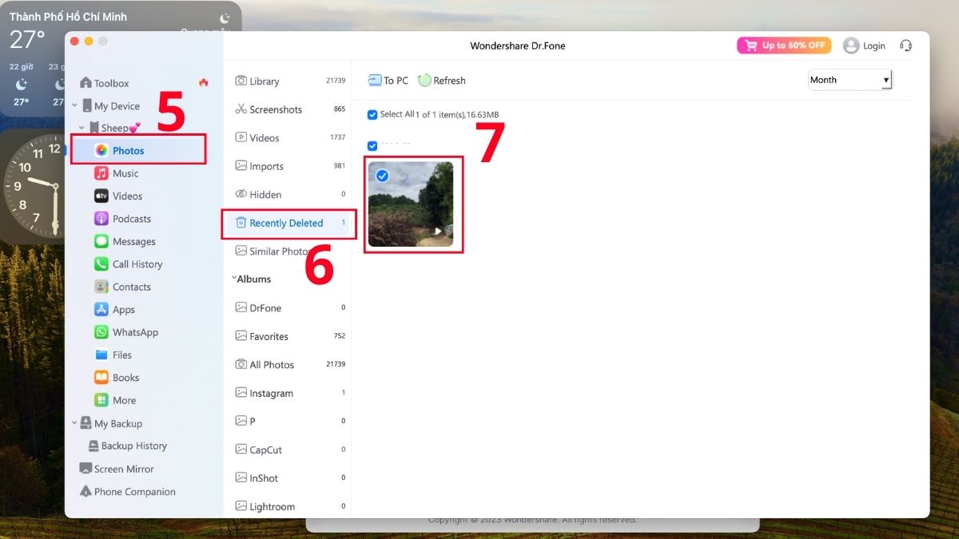Open the All Photos album

coord(289,365)
